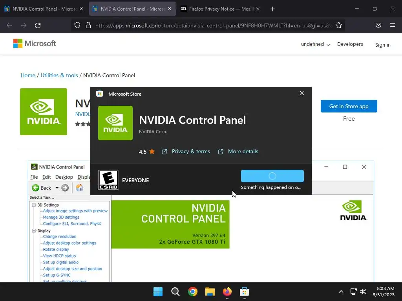Open the tracking protection shield icon
Image resolution: width=402 pixels, height=301 pixels.
click(x=77, y=25)
